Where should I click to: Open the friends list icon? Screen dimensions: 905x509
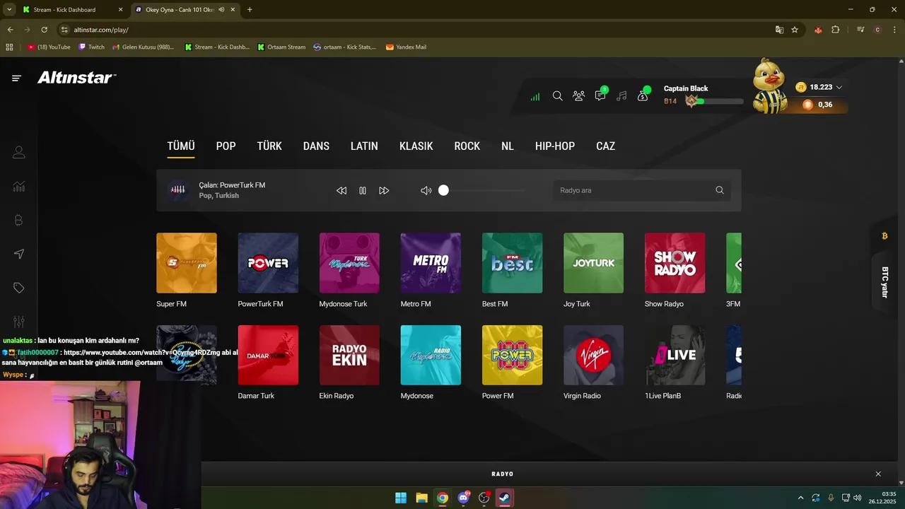coord(578,96)
